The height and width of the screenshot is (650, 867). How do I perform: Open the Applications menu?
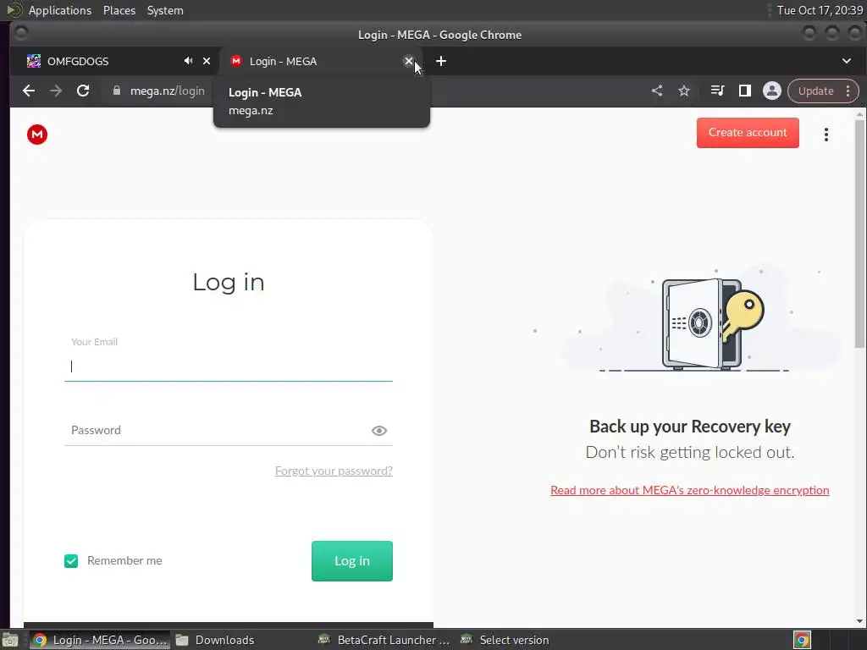pos(60,10)
